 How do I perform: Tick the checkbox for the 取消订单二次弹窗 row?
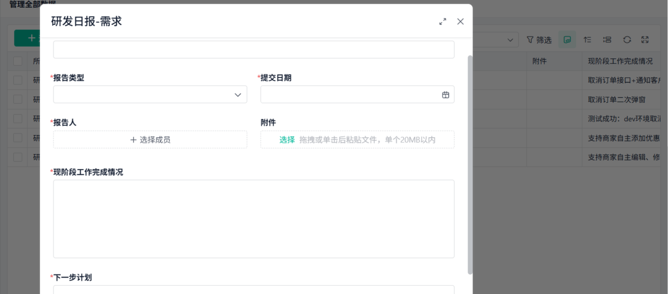point(18,99)
